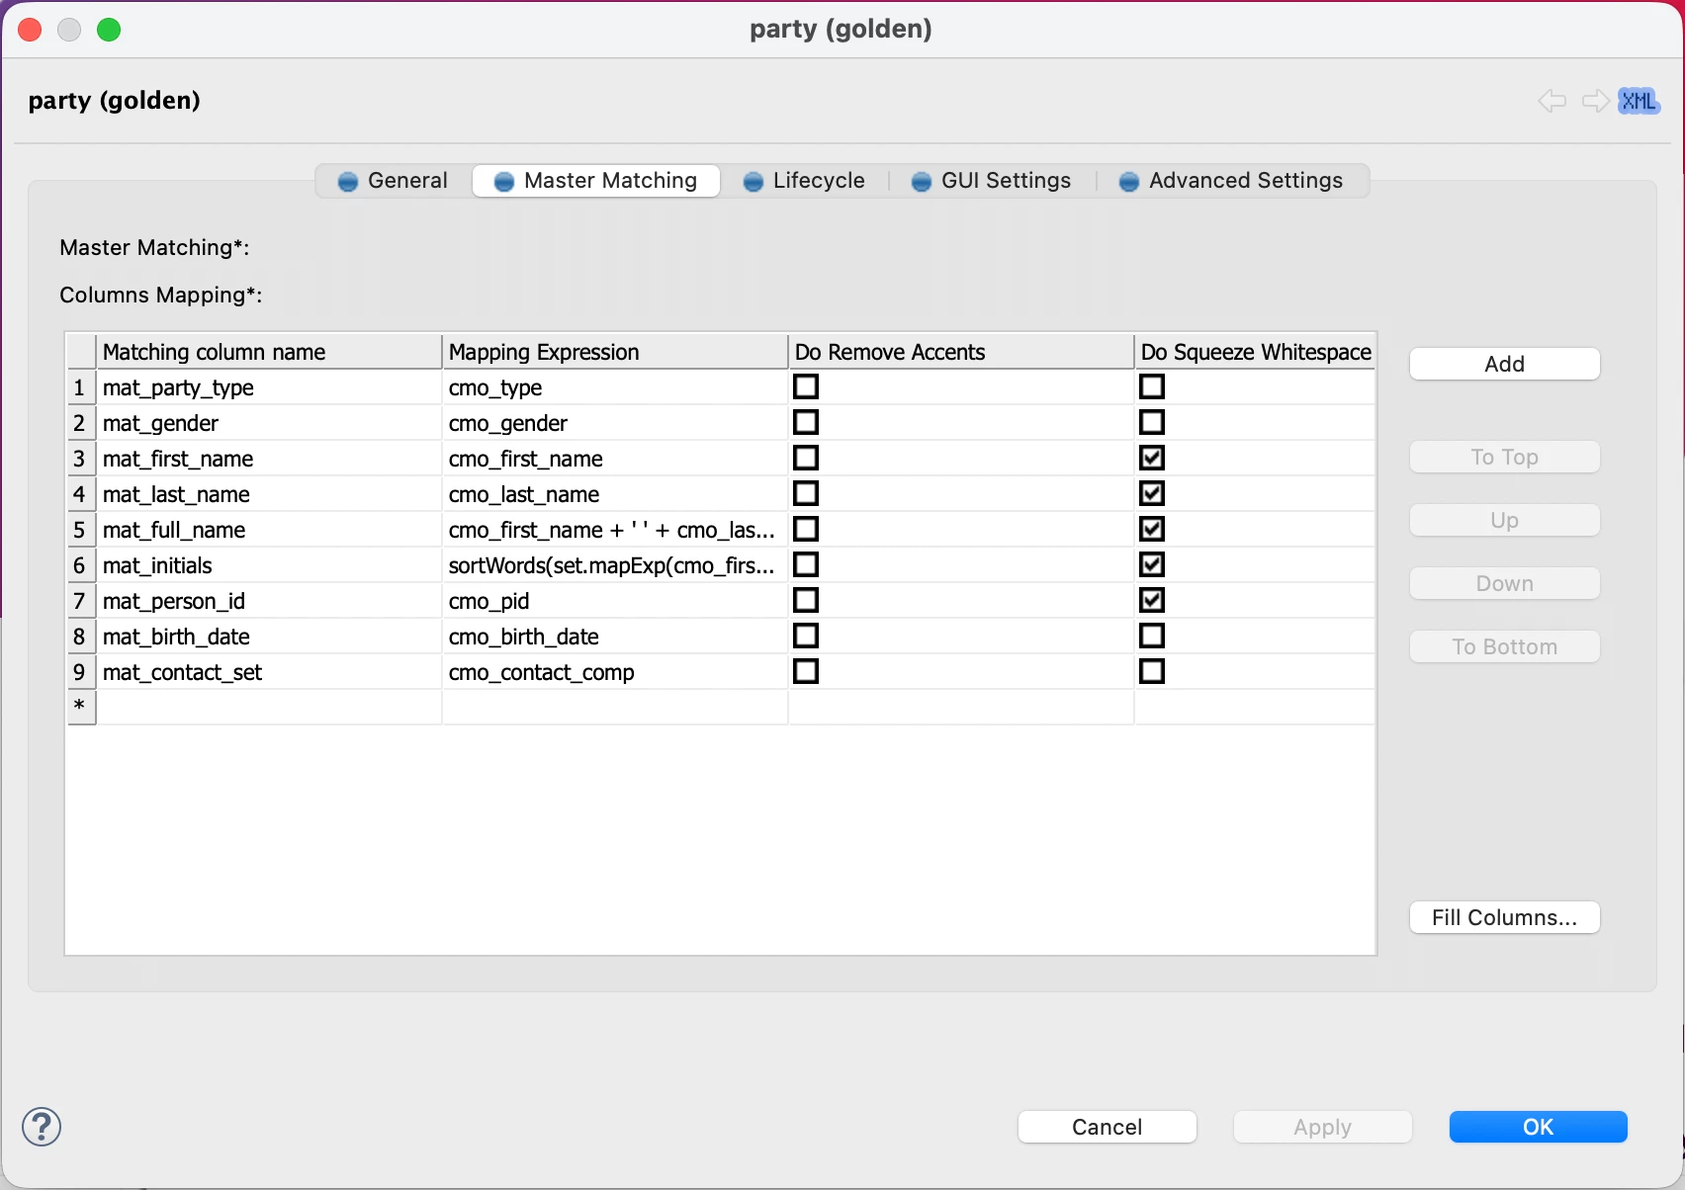Click the cmo_last_name mapping expression cell
This screenshot has width=1685, height=1190.
(615, 494)
